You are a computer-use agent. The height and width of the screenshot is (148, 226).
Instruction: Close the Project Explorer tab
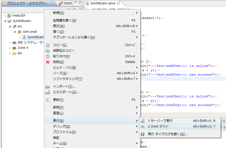(x=51, y=3)
